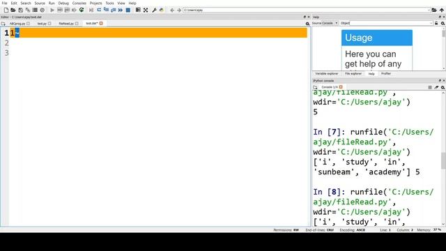Switch to the Profiler tab

click(x=386, y=74)
